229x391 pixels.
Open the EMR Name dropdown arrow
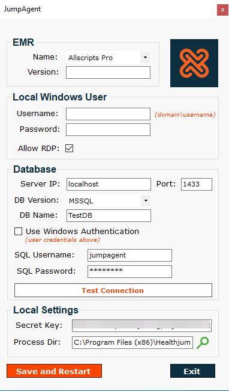[x=145, y=58]
